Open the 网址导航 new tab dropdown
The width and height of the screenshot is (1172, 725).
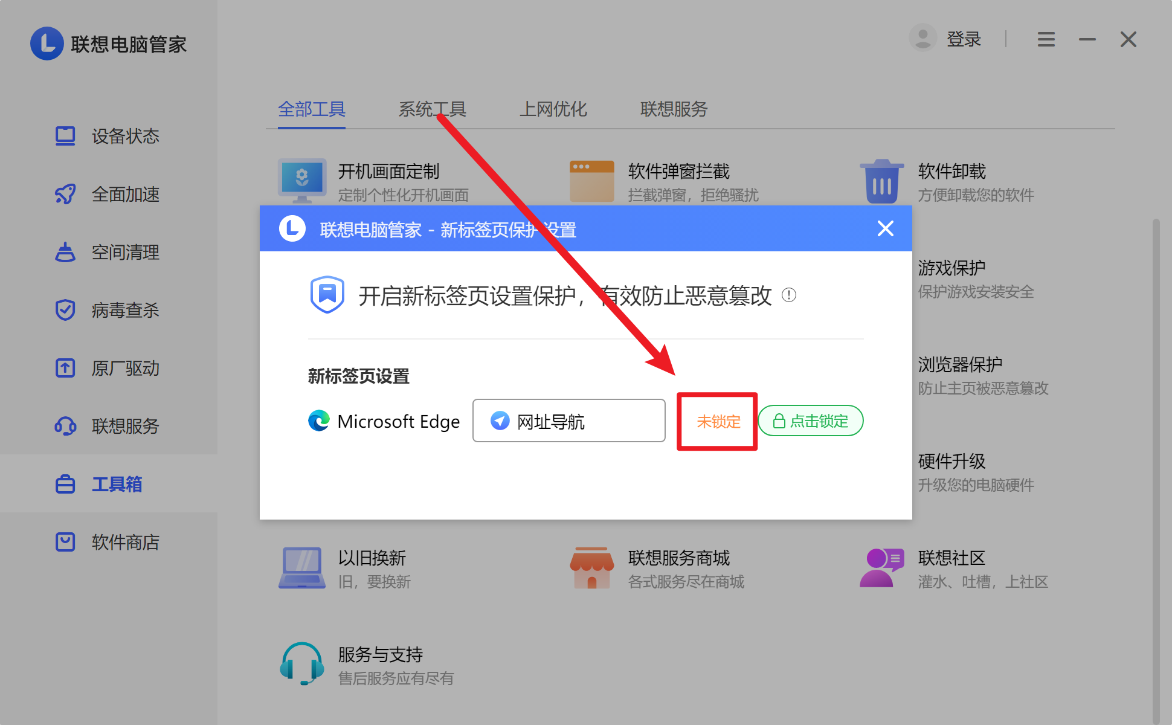point(568,421)
